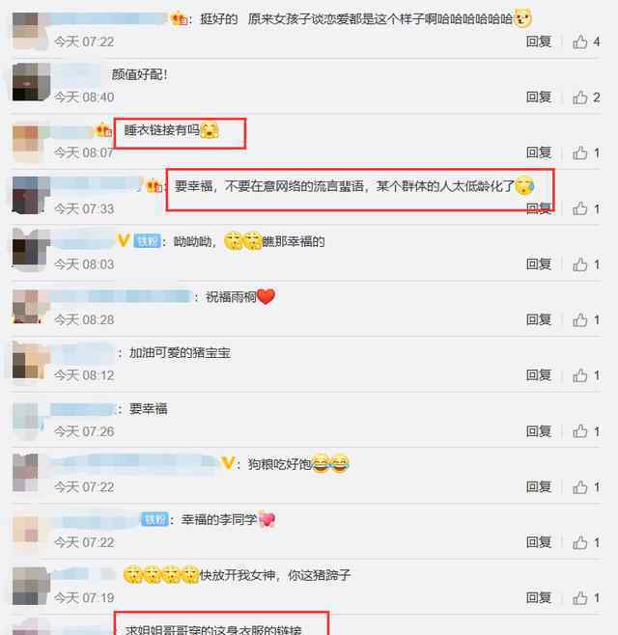The height and width of the screenshot is (635, 618).
Task: Click the 铁粉 badge before 幸福的李同学
Action: (154, 519)
